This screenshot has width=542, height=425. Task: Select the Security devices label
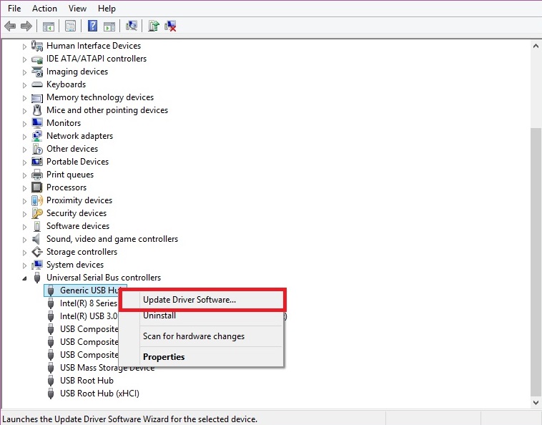tap(77, 213)
